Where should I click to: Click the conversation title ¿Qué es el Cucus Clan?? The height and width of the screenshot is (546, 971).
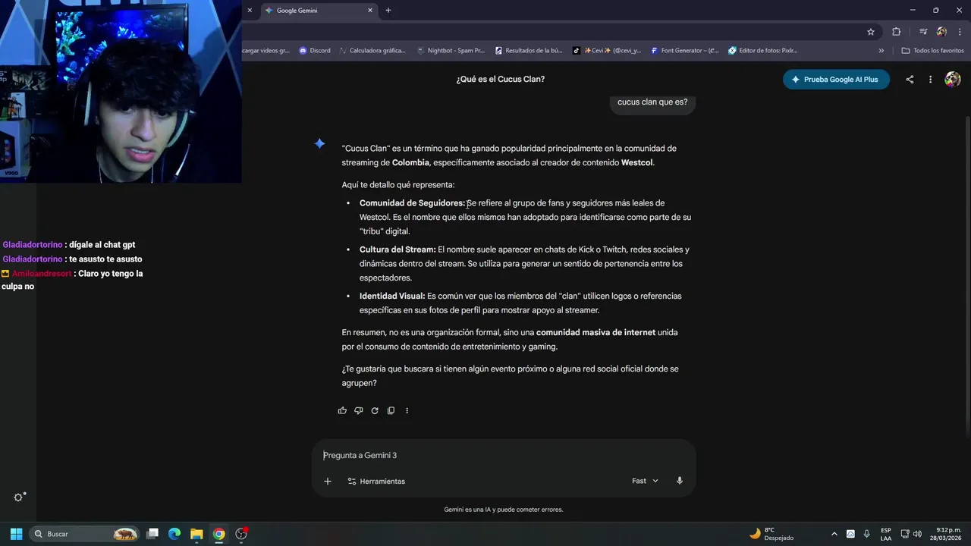(500, 79)
